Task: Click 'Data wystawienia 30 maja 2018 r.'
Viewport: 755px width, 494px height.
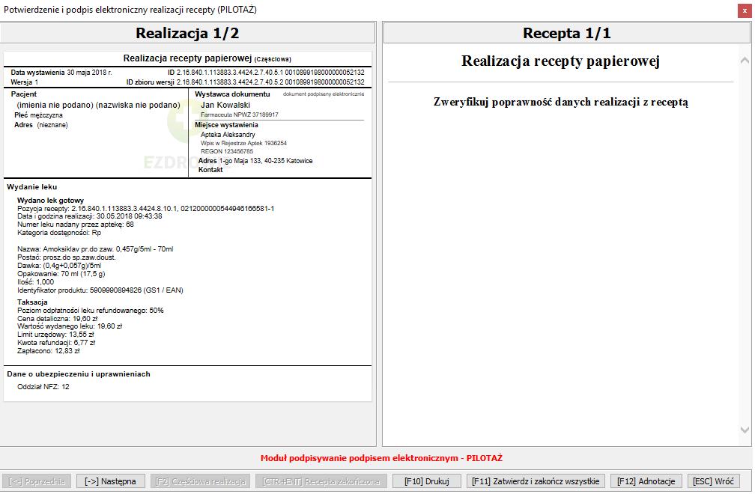Action: [x=61, y=73]
